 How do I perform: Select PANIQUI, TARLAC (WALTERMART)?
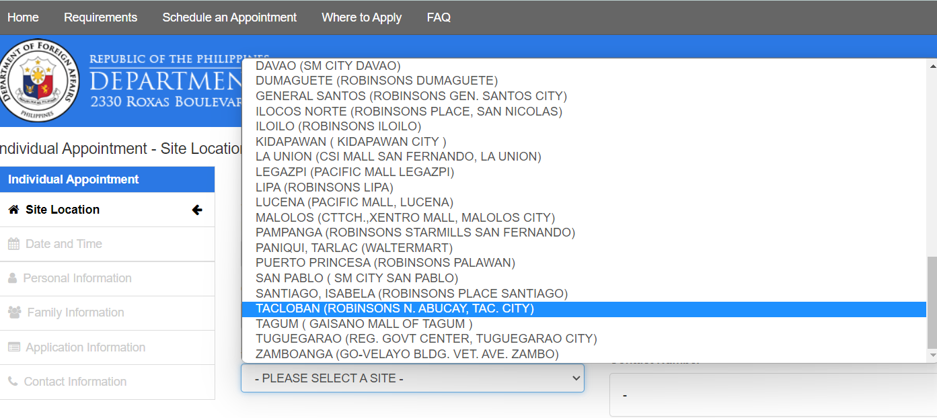point(584,248)
